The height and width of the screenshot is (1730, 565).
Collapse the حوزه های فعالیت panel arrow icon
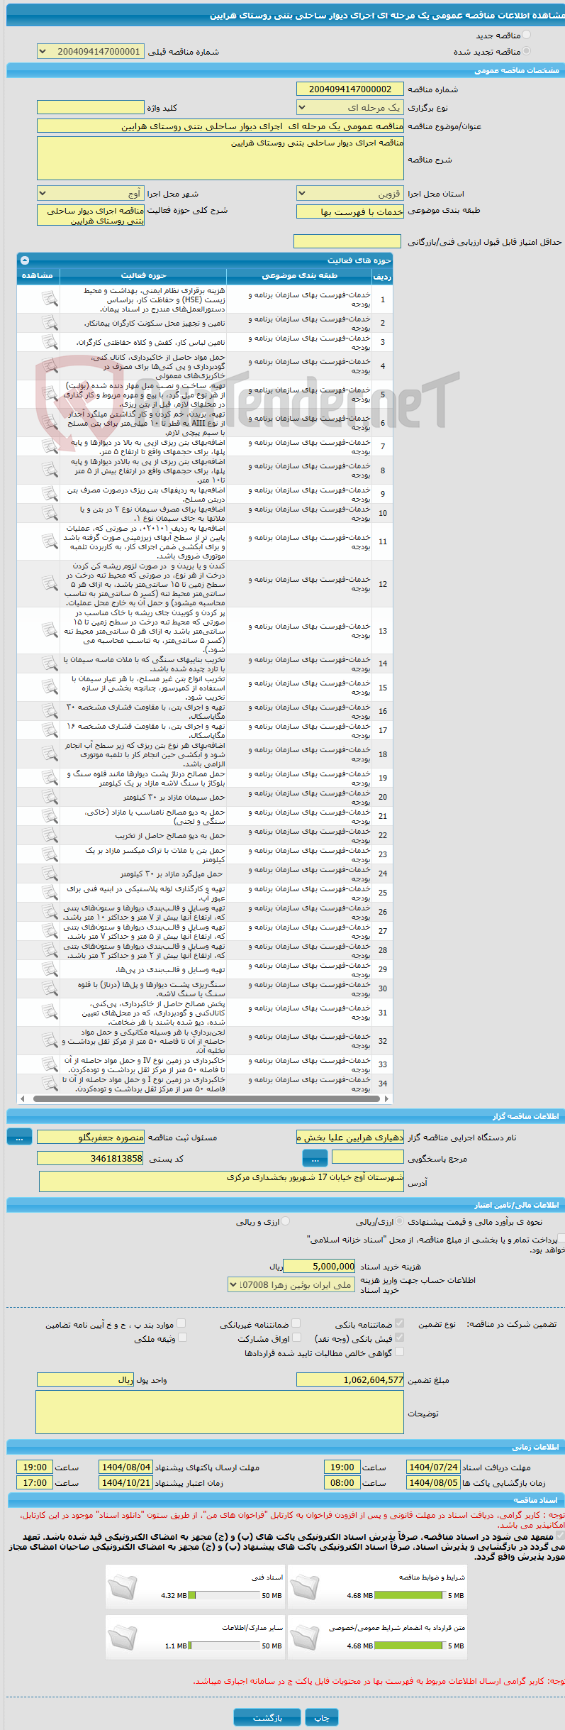(x=25, y=260)
